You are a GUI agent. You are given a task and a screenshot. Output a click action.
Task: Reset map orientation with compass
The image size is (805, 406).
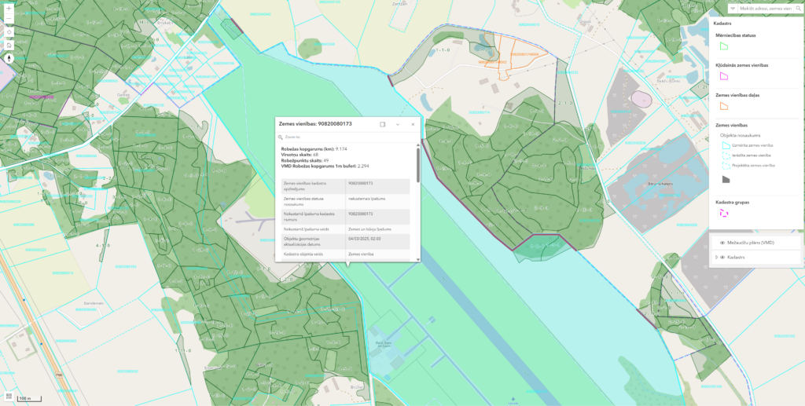click(9, 57)
